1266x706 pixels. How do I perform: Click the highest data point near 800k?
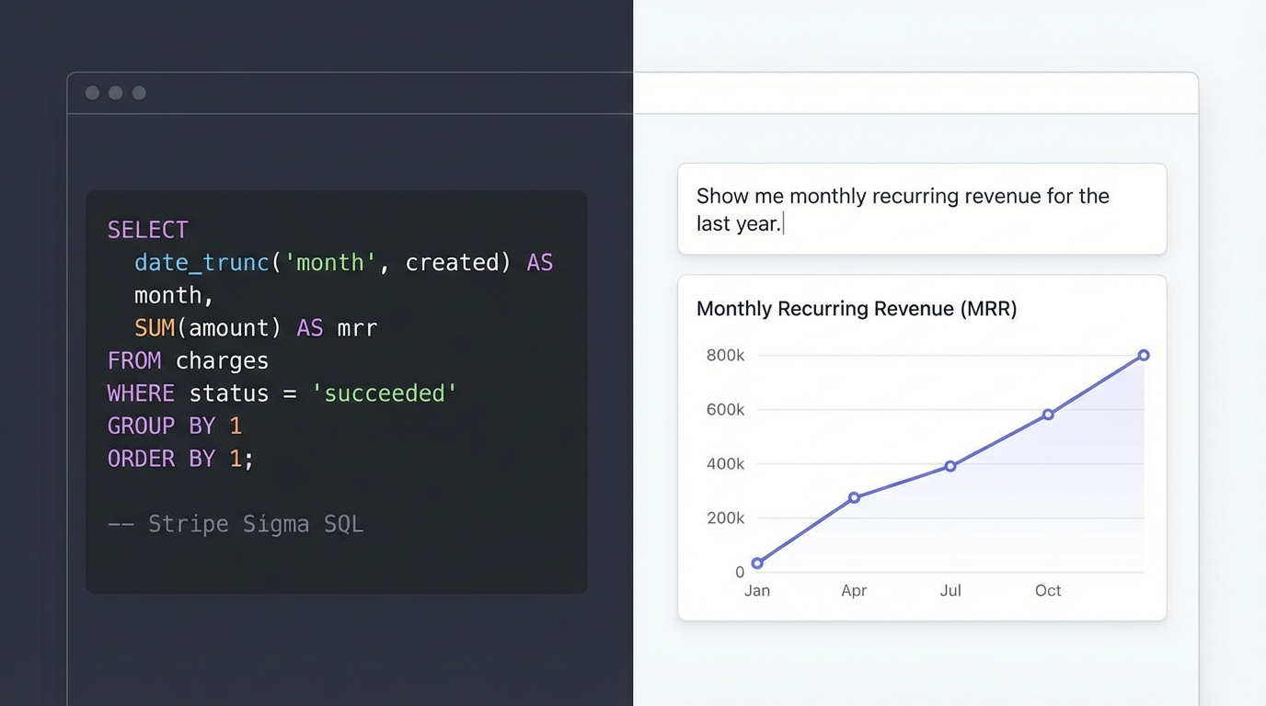1143,355
